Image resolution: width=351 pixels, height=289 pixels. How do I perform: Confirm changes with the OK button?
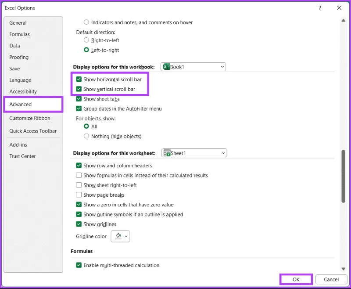click(x=296, y=279)
